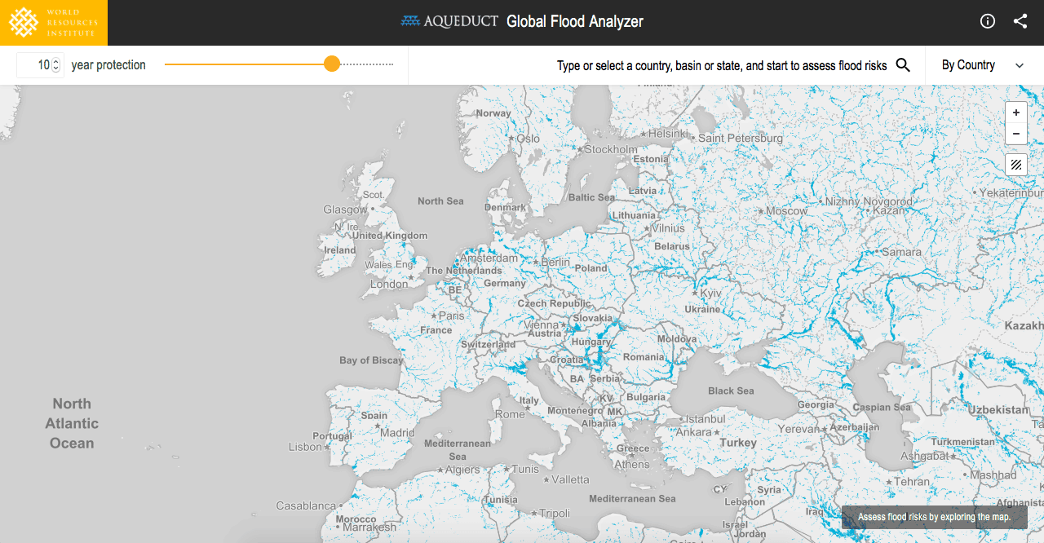Click 'North Atlantic Ocean' label
This screenshot has width=1044, height=543.
pyautogui.click(x=72, y=424)
